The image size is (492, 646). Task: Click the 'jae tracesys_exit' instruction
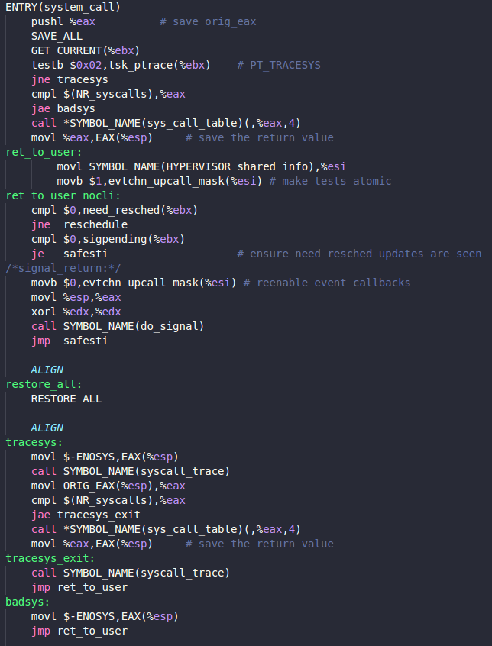pos(86,515)
